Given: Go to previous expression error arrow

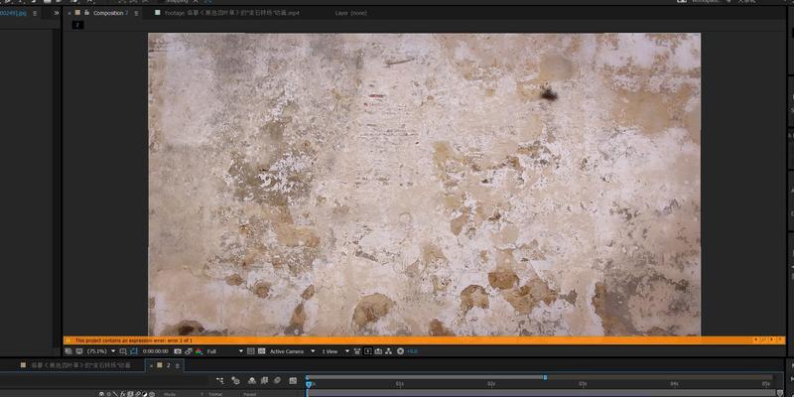Looking at the screenshot, I should point(756,340).
